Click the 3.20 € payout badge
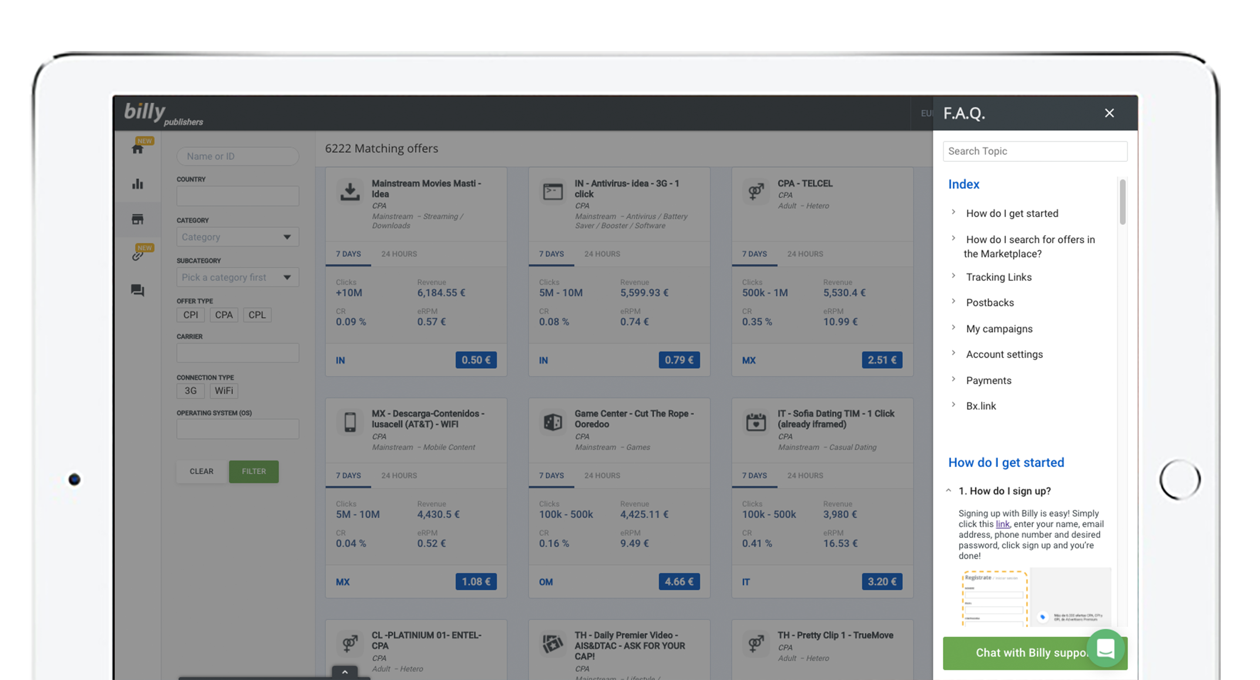1260x680 pixels. 882,582
